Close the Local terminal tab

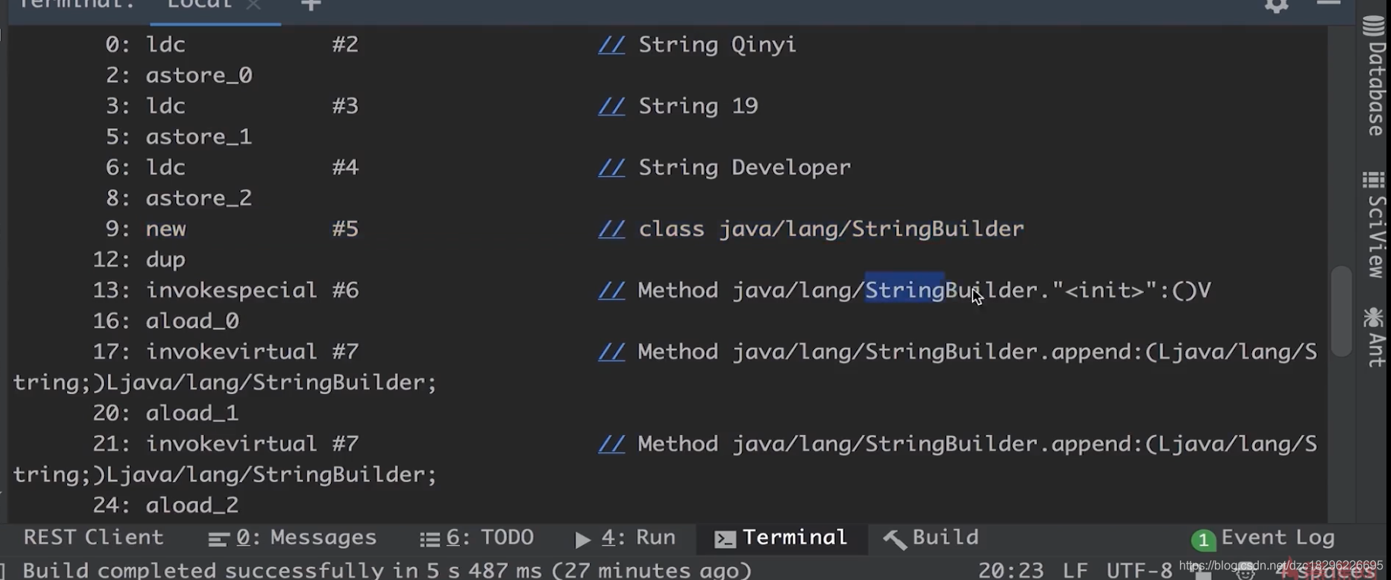tap(254, 5)
